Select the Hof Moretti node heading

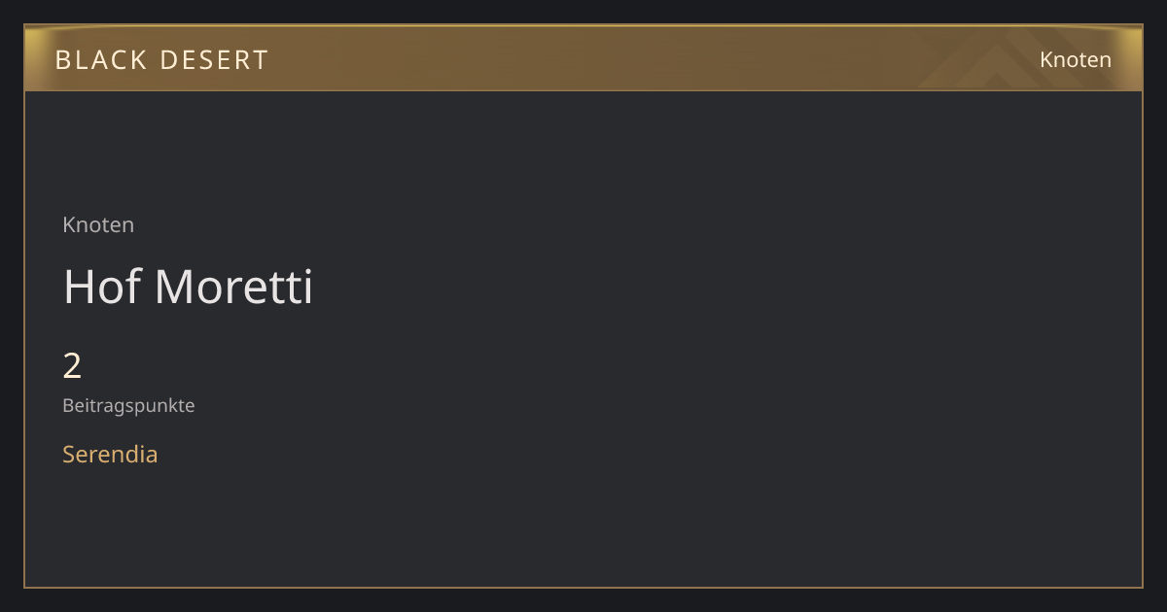pyautogui.click(x=188, y=287)
